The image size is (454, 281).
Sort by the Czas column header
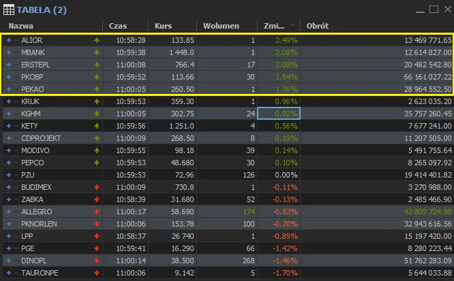(118, 26)
